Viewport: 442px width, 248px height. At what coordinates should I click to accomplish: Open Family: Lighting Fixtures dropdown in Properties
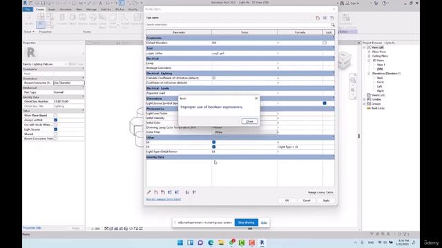point(44,64)
